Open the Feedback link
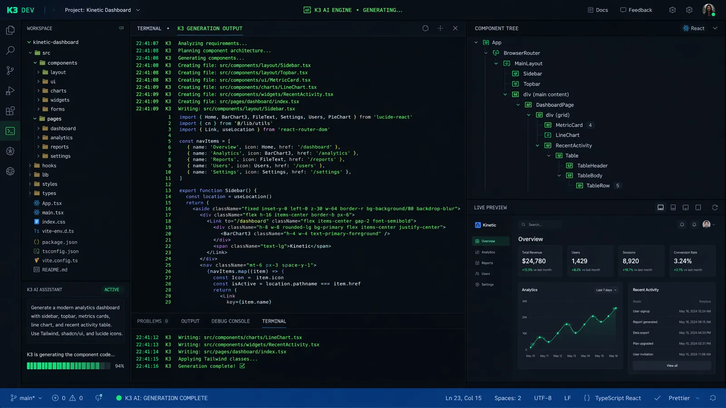Screen dimensions: 726x408 click(636, 10)
